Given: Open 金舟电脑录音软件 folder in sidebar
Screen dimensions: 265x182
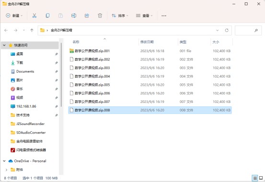Looking at the screenshot, I should tap(29, 141).
